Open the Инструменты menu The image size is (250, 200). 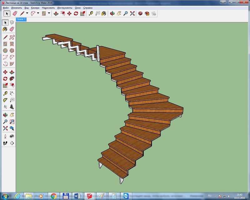[x=65, y=7]
